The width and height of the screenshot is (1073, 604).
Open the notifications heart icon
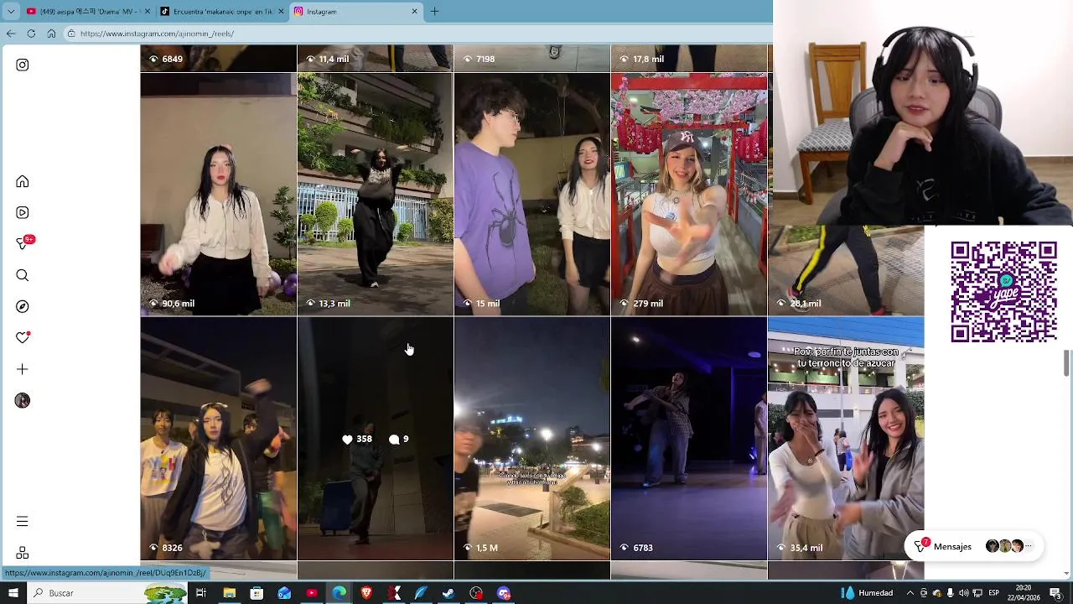pyautogui.click(x=23, y=337)
